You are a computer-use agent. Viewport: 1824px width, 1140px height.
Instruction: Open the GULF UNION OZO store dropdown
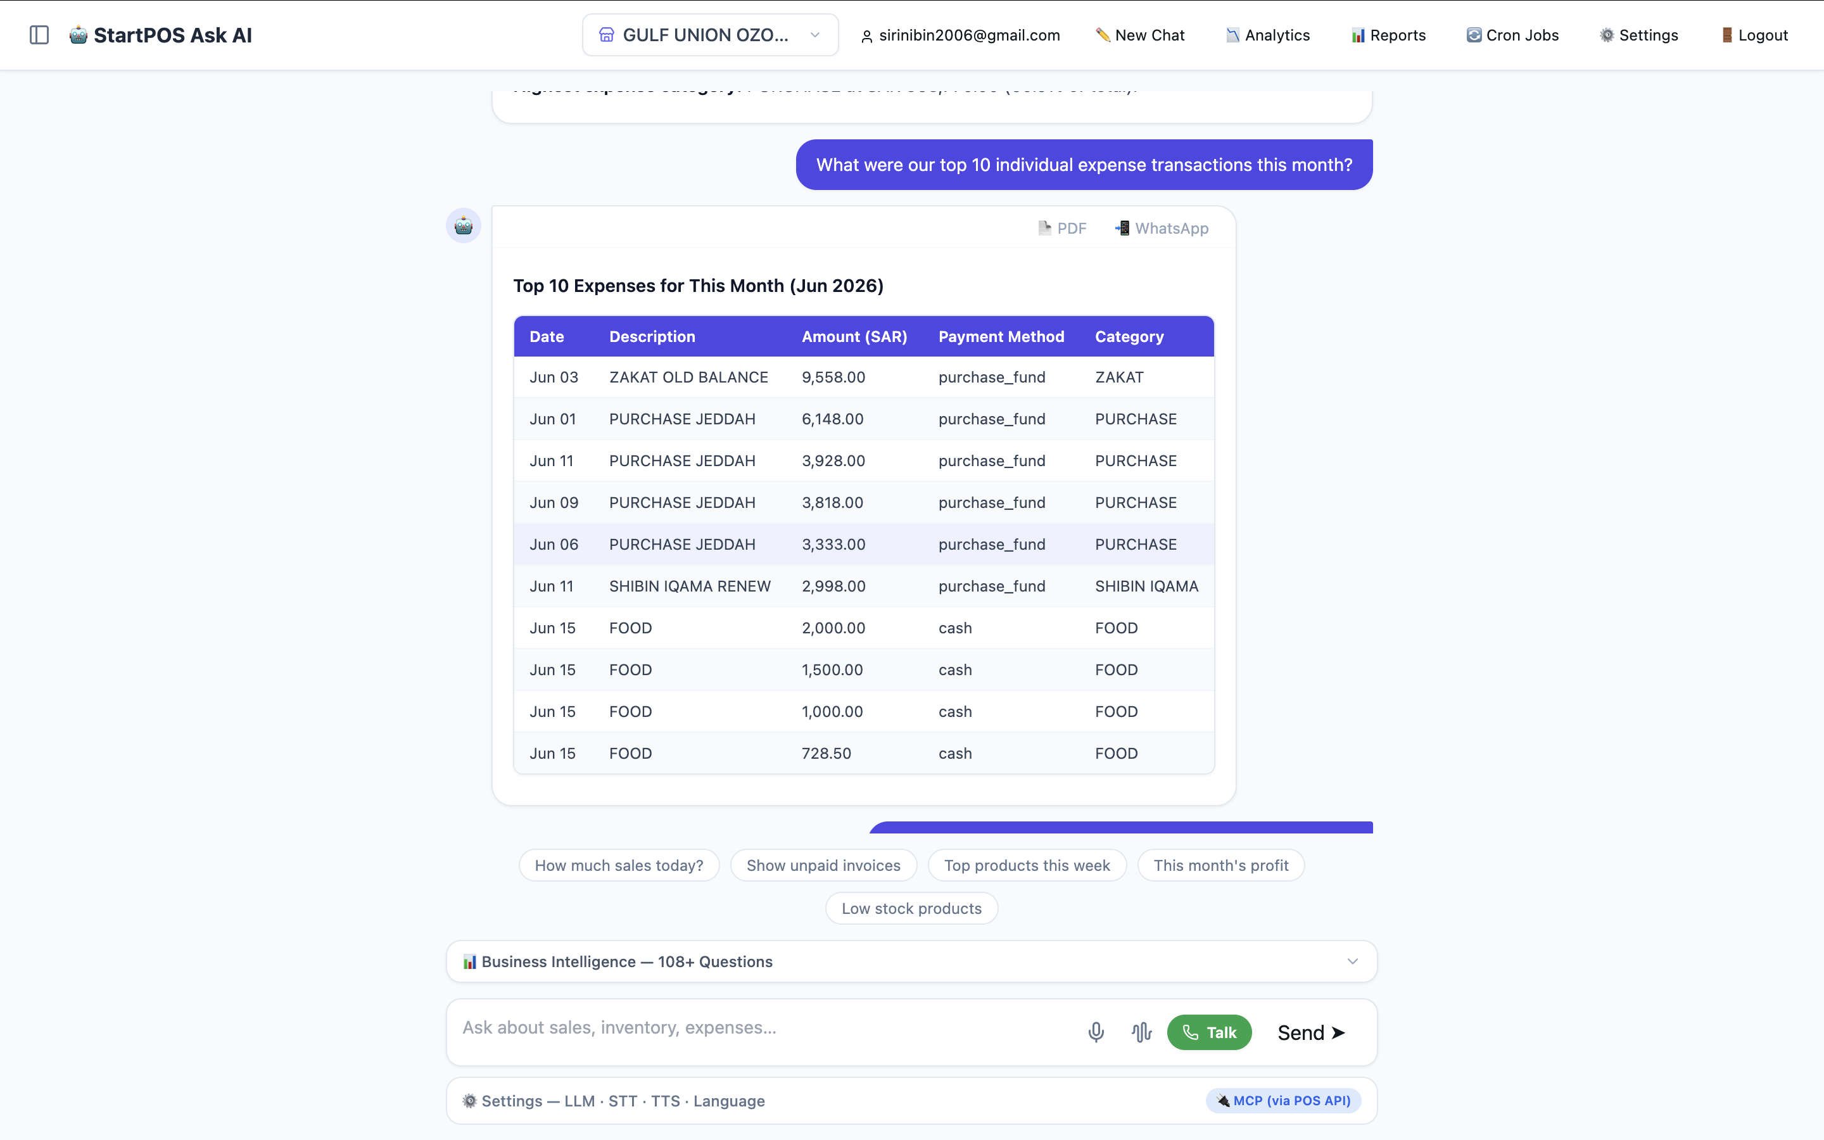710,35
